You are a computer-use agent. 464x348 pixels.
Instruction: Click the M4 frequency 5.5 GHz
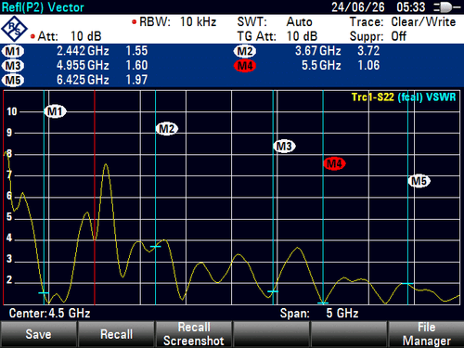coord(321,66)
